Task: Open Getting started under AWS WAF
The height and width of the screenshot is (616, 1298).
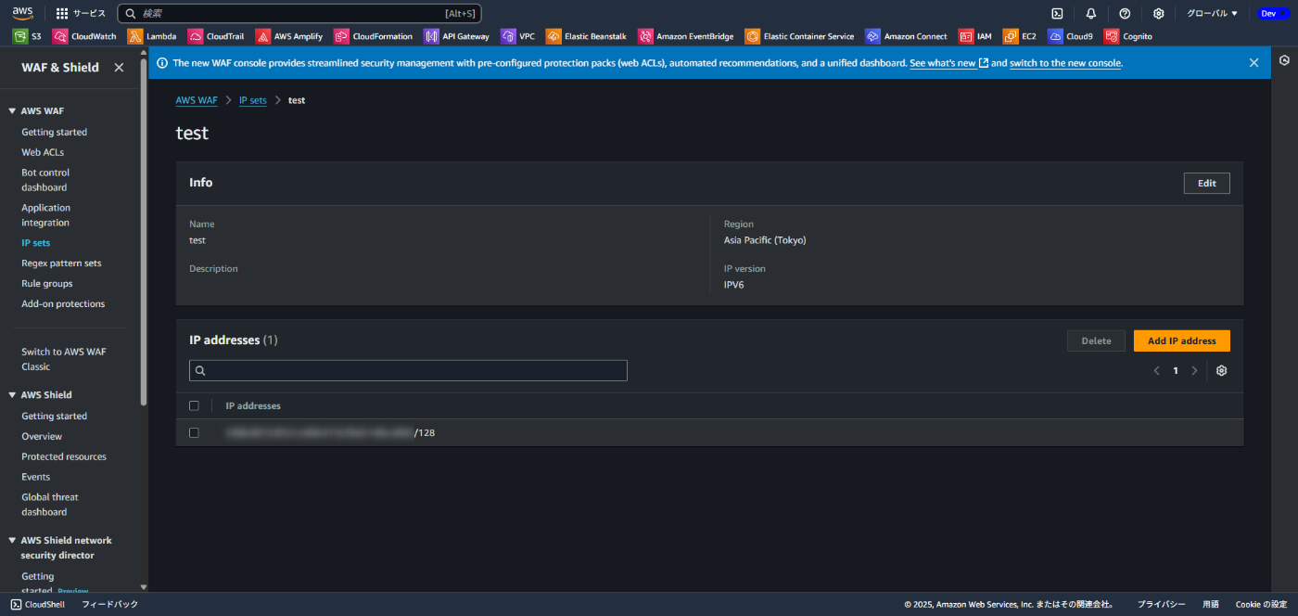Action: 55,132
